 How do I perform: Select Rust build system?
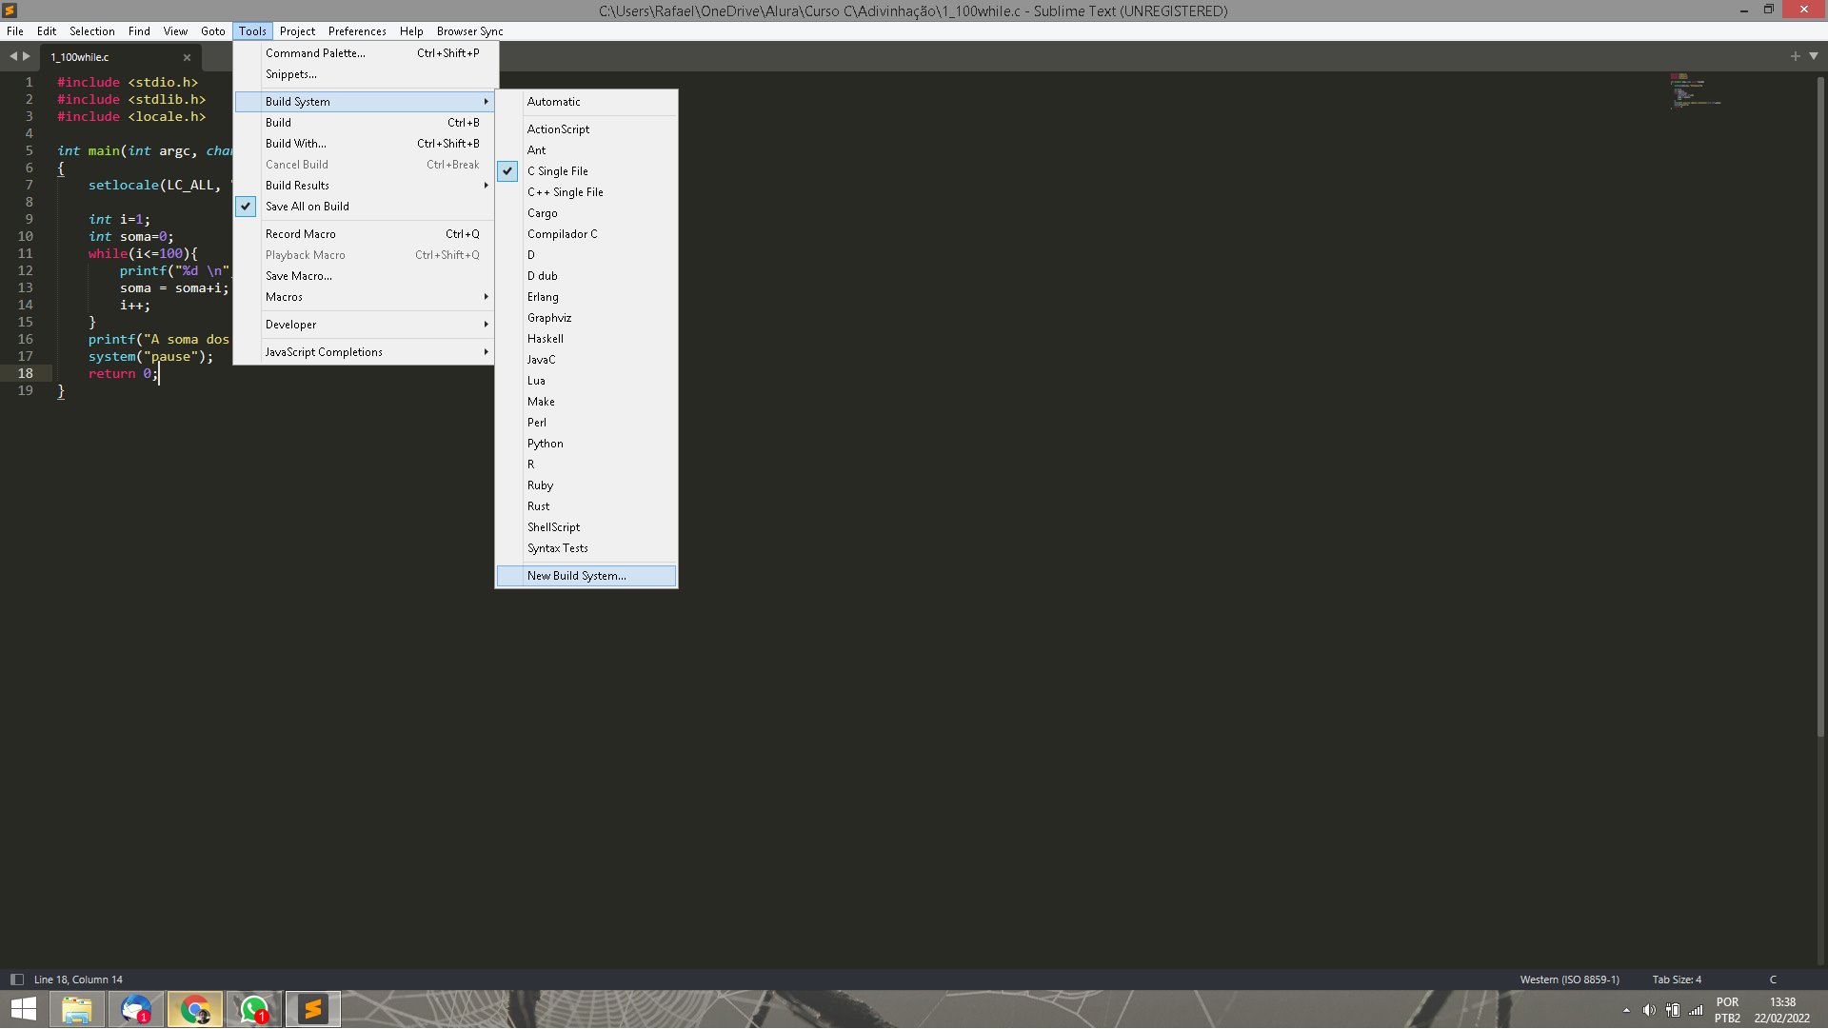click(586, 506)
